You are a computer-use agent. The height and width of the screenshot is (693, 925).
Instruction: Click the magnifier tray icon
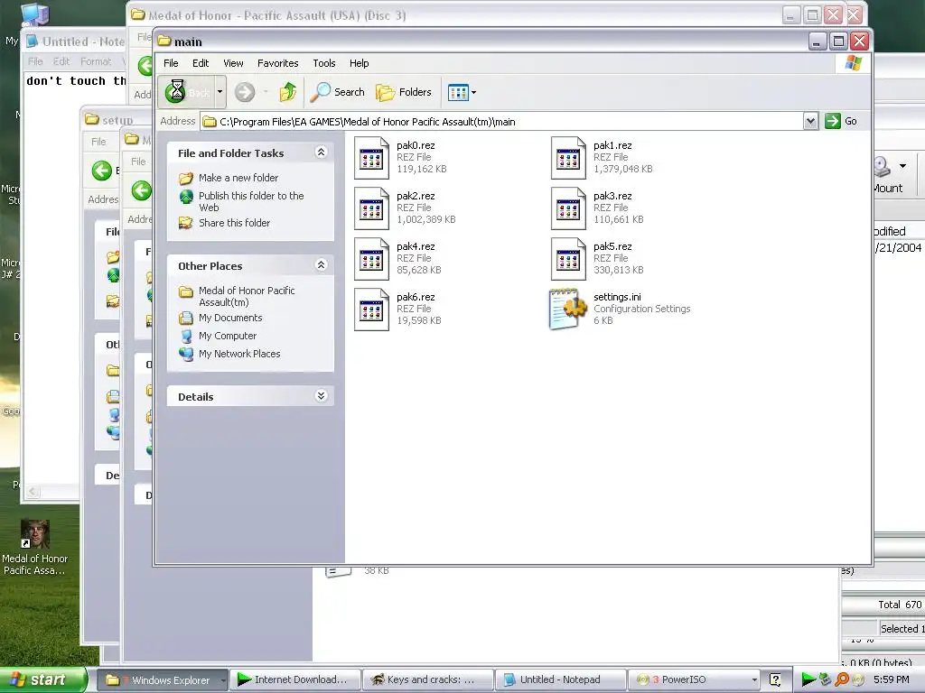click(x=842, y=679)
